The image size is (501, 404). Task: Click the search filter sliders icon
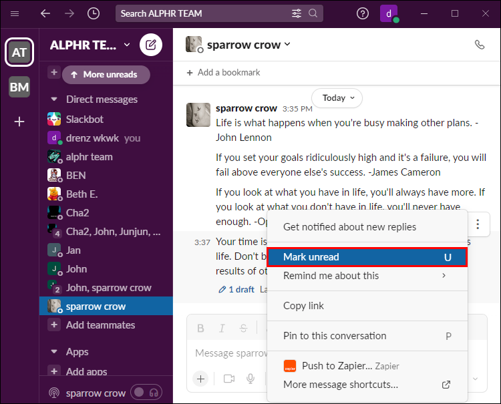click(297, 13)
